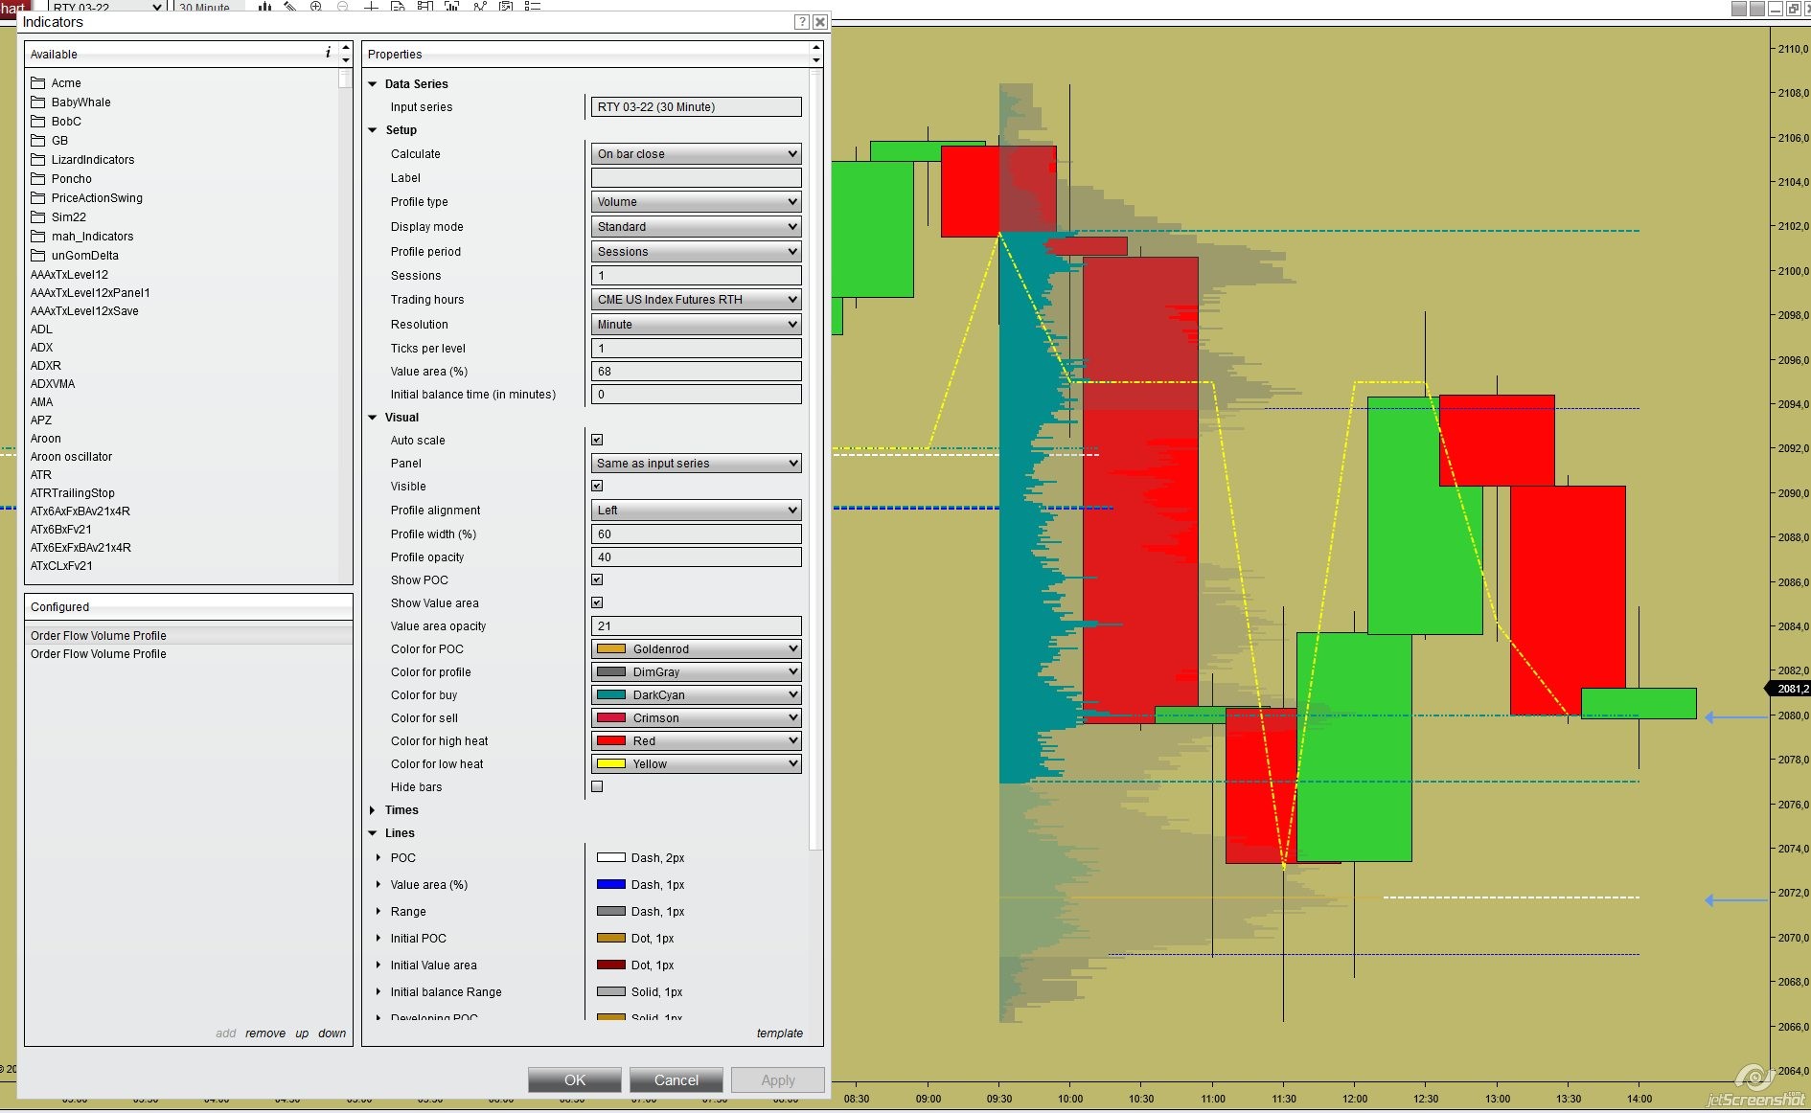Screen dimensions: 1811x1113
Task: Click the template link
Action: 780,1033
